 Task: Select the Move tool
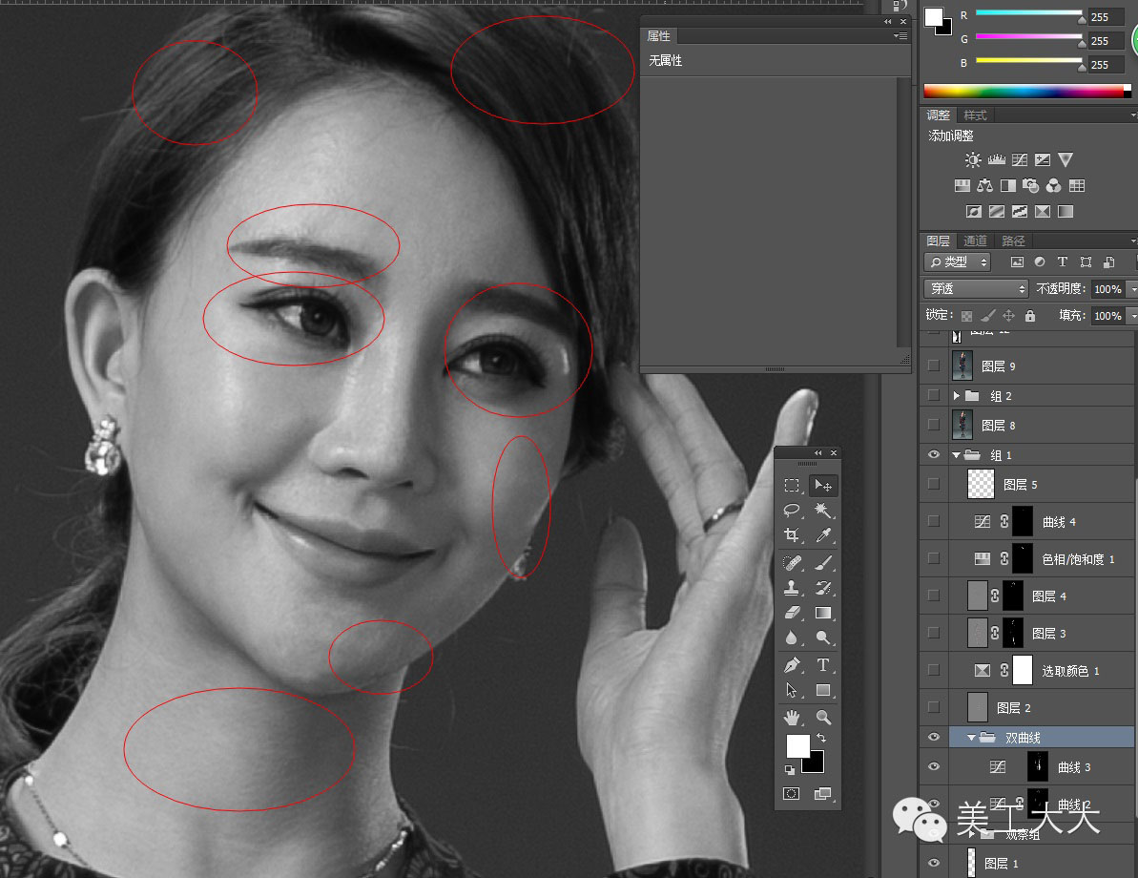(x=823, y=485)
